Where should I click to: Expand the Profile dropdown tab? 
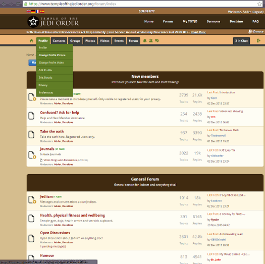coord(43,41)
